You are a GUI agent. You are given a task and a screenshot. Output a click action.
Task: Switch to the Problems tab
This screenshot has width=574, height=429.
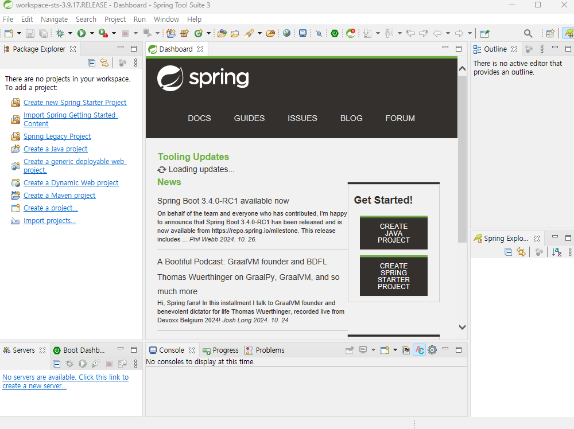pyautogui.click(x=265, y=350)
